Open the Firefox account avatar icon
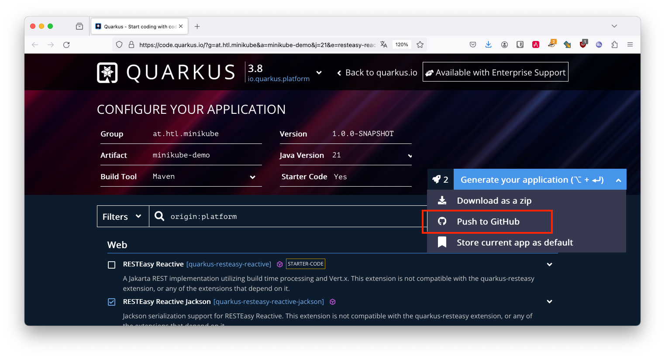The image size is (665, 358). click(504, 44)
